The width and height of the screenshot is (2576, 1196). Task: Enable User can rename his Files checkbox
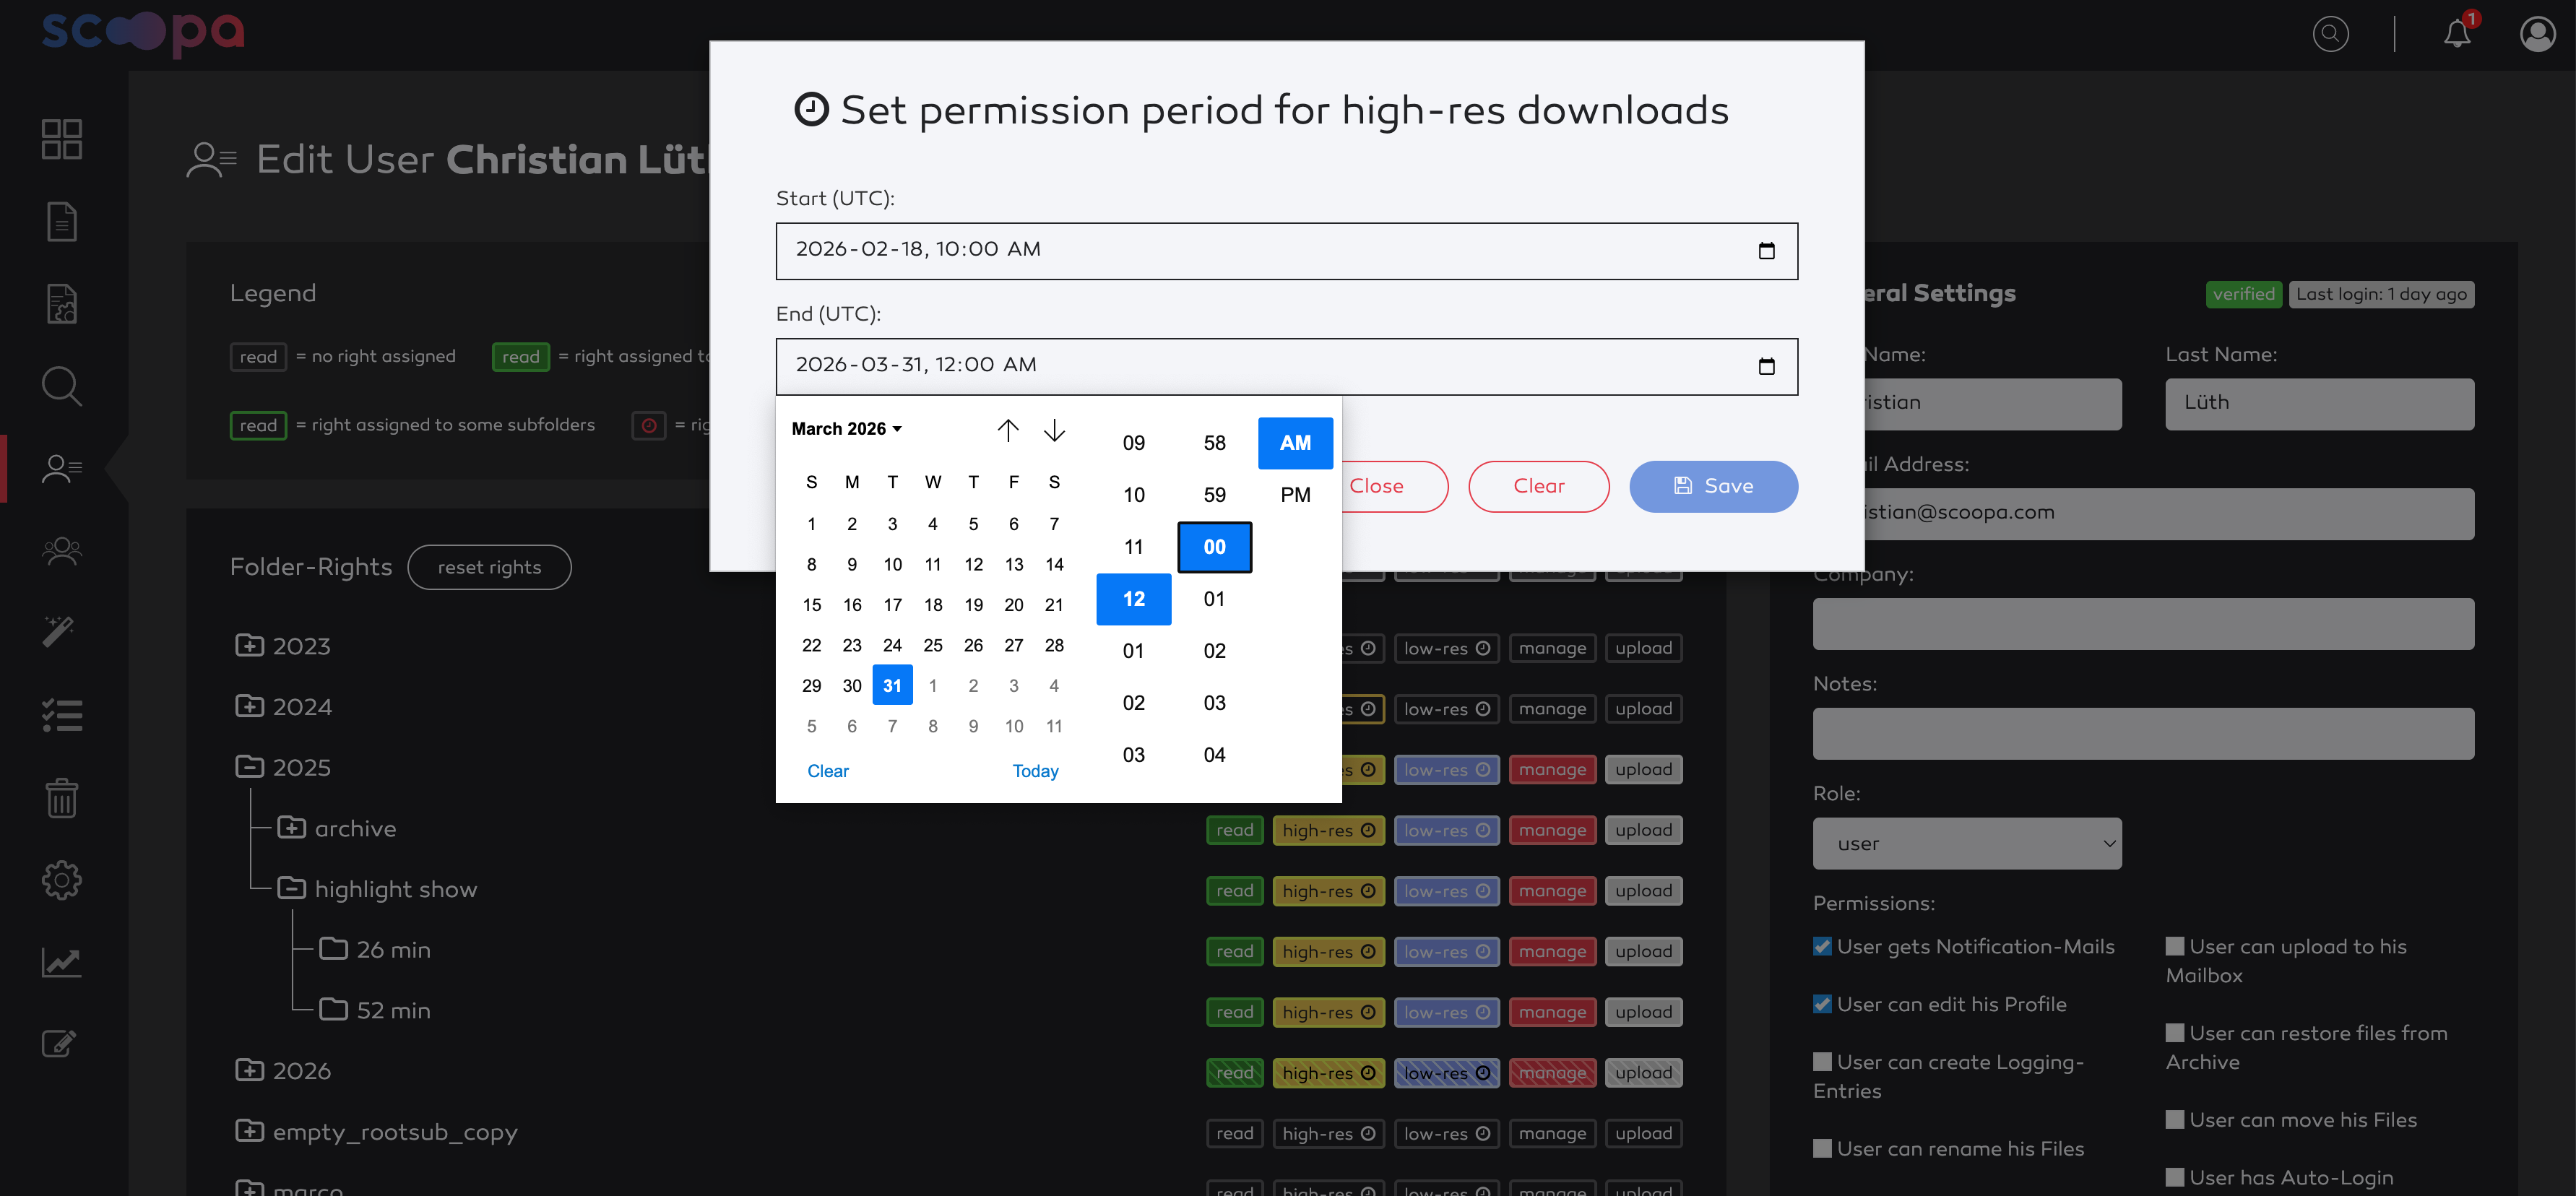(1822, 1149)
